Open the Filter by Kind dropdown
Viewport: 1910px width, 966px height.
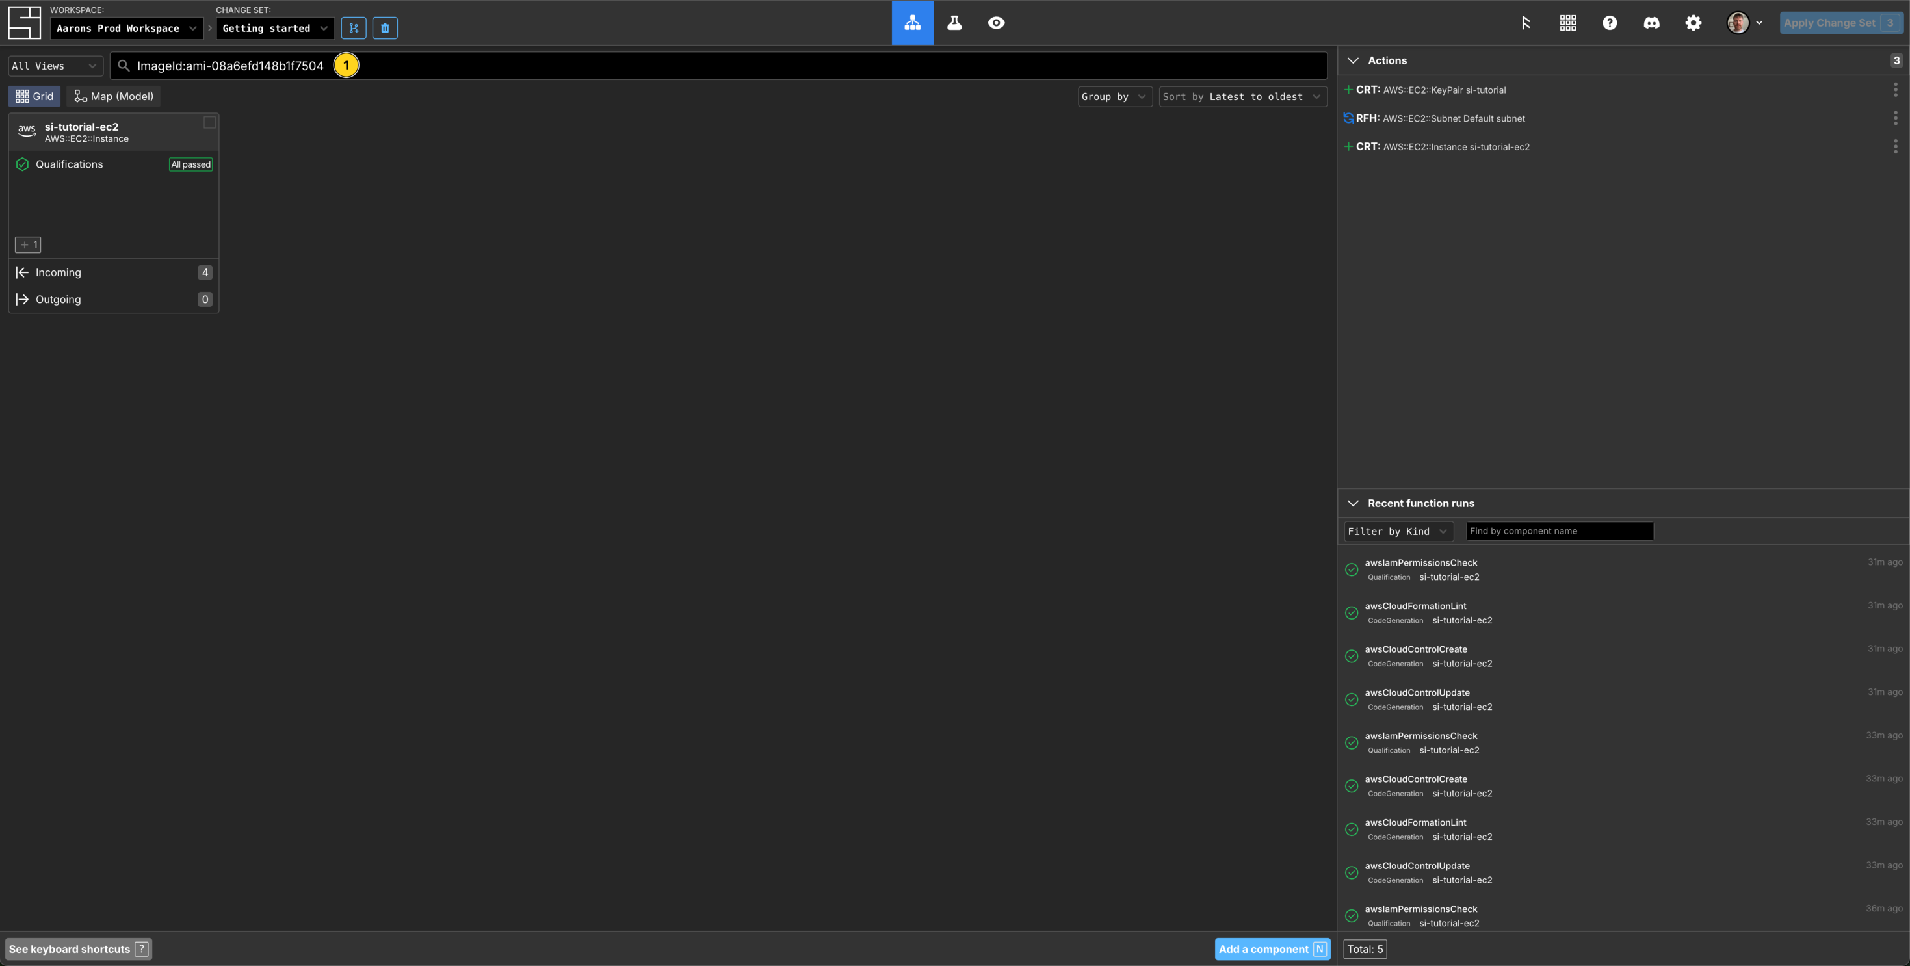click(x=1398, y=532)
